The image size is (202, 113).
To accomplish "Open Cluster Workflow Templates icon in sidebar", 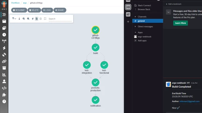I will [4, 28].
